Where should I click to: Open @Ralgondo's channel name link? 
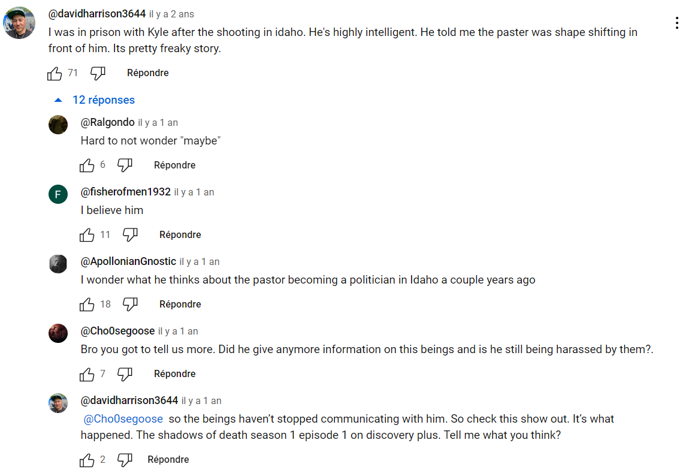108,122
